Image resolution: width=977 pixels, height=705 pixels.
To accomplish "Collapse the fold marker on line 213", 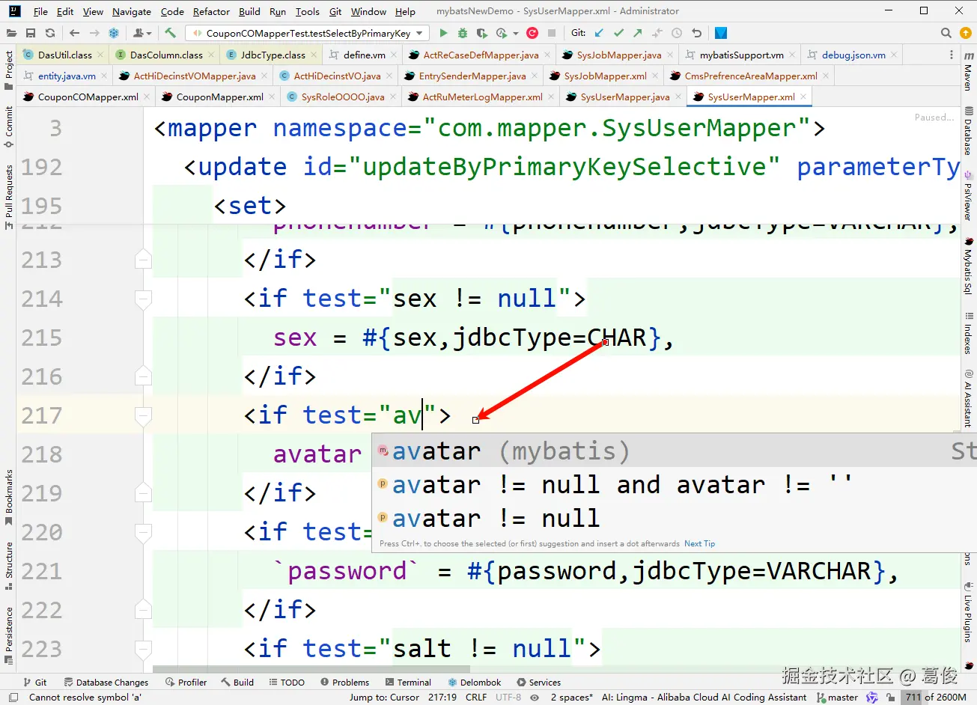I will (x=143, y=260).
